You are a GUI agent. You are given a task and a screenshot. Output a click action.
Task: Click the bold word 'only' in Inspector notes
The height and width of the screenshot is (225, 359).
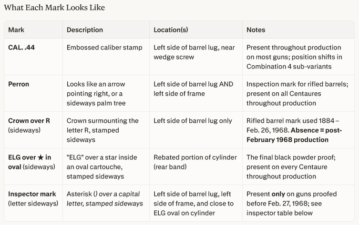278,194
